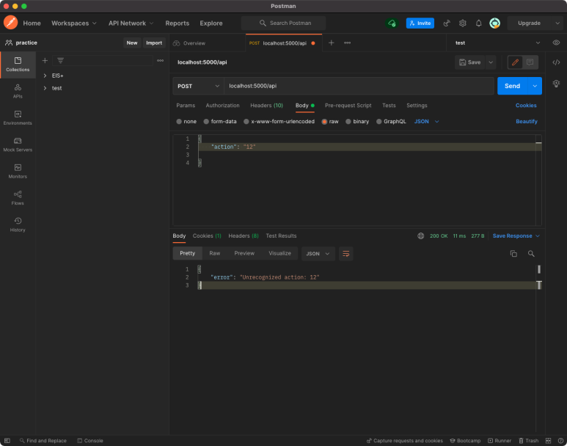Switch to the request Headers (10) tab

[266, 105]
